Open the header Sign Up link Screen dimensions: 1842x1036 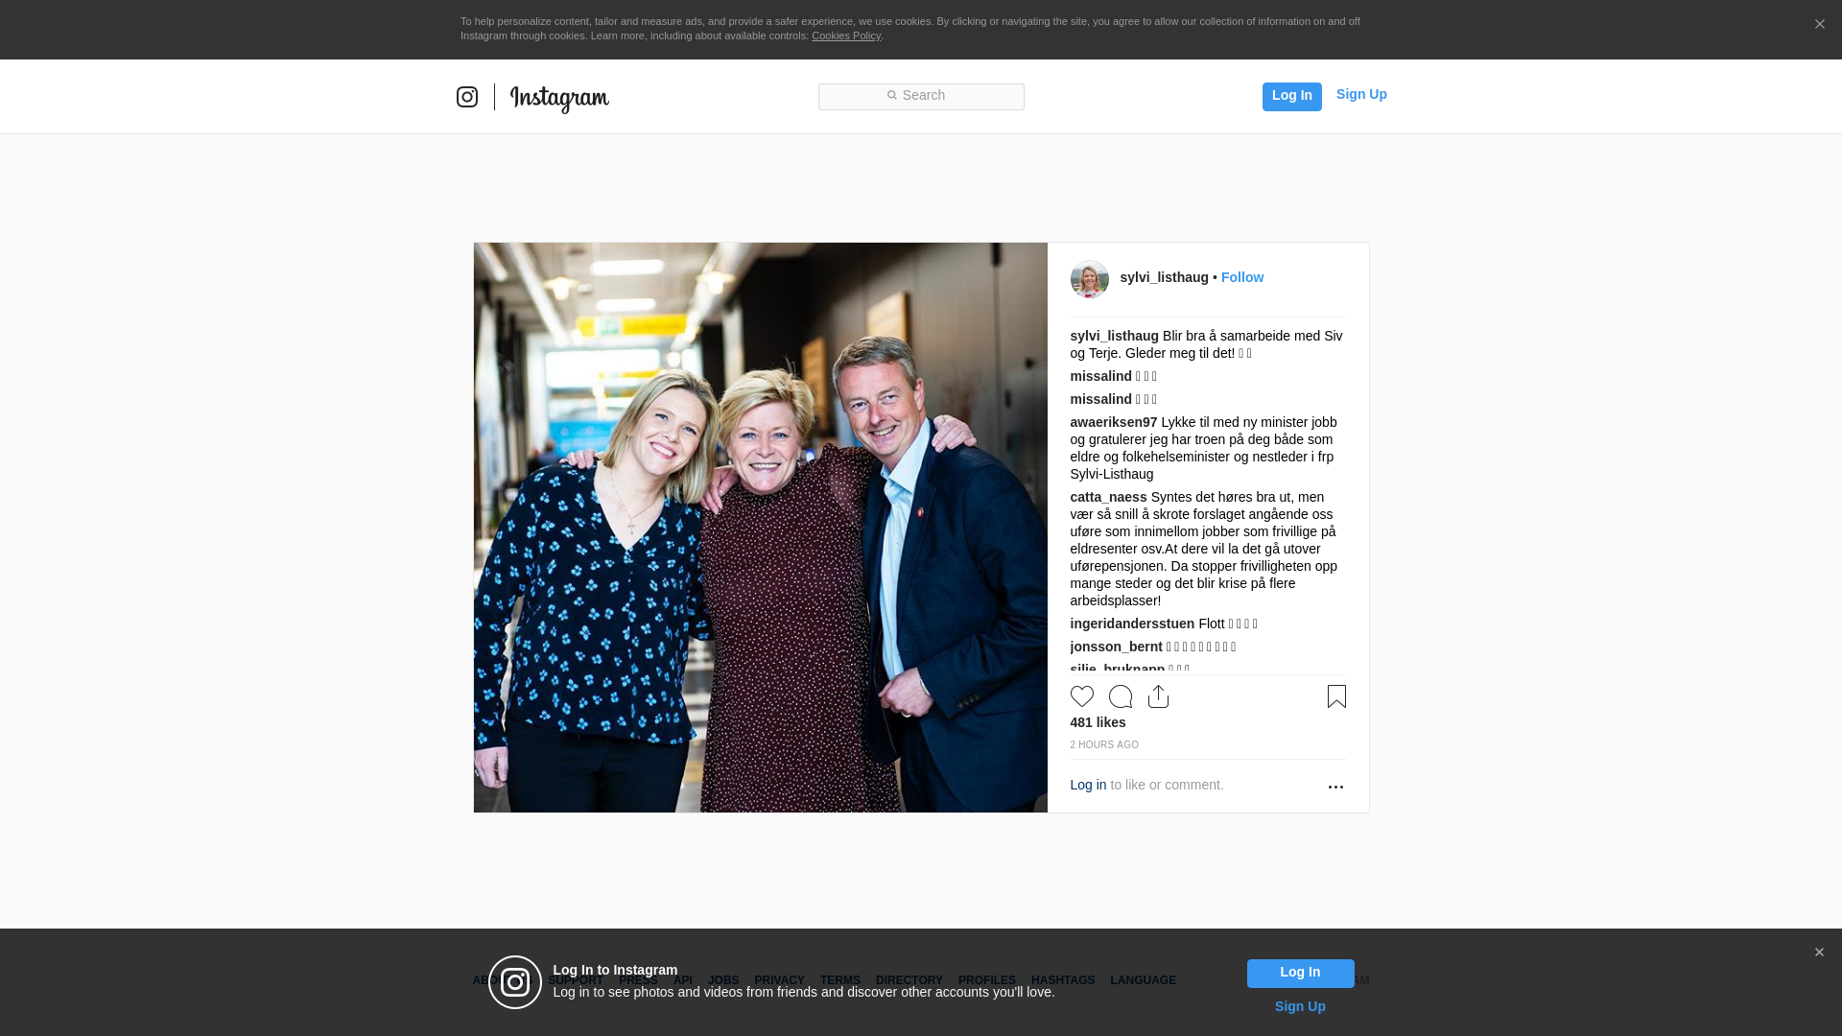click(x=1361, y=94)
